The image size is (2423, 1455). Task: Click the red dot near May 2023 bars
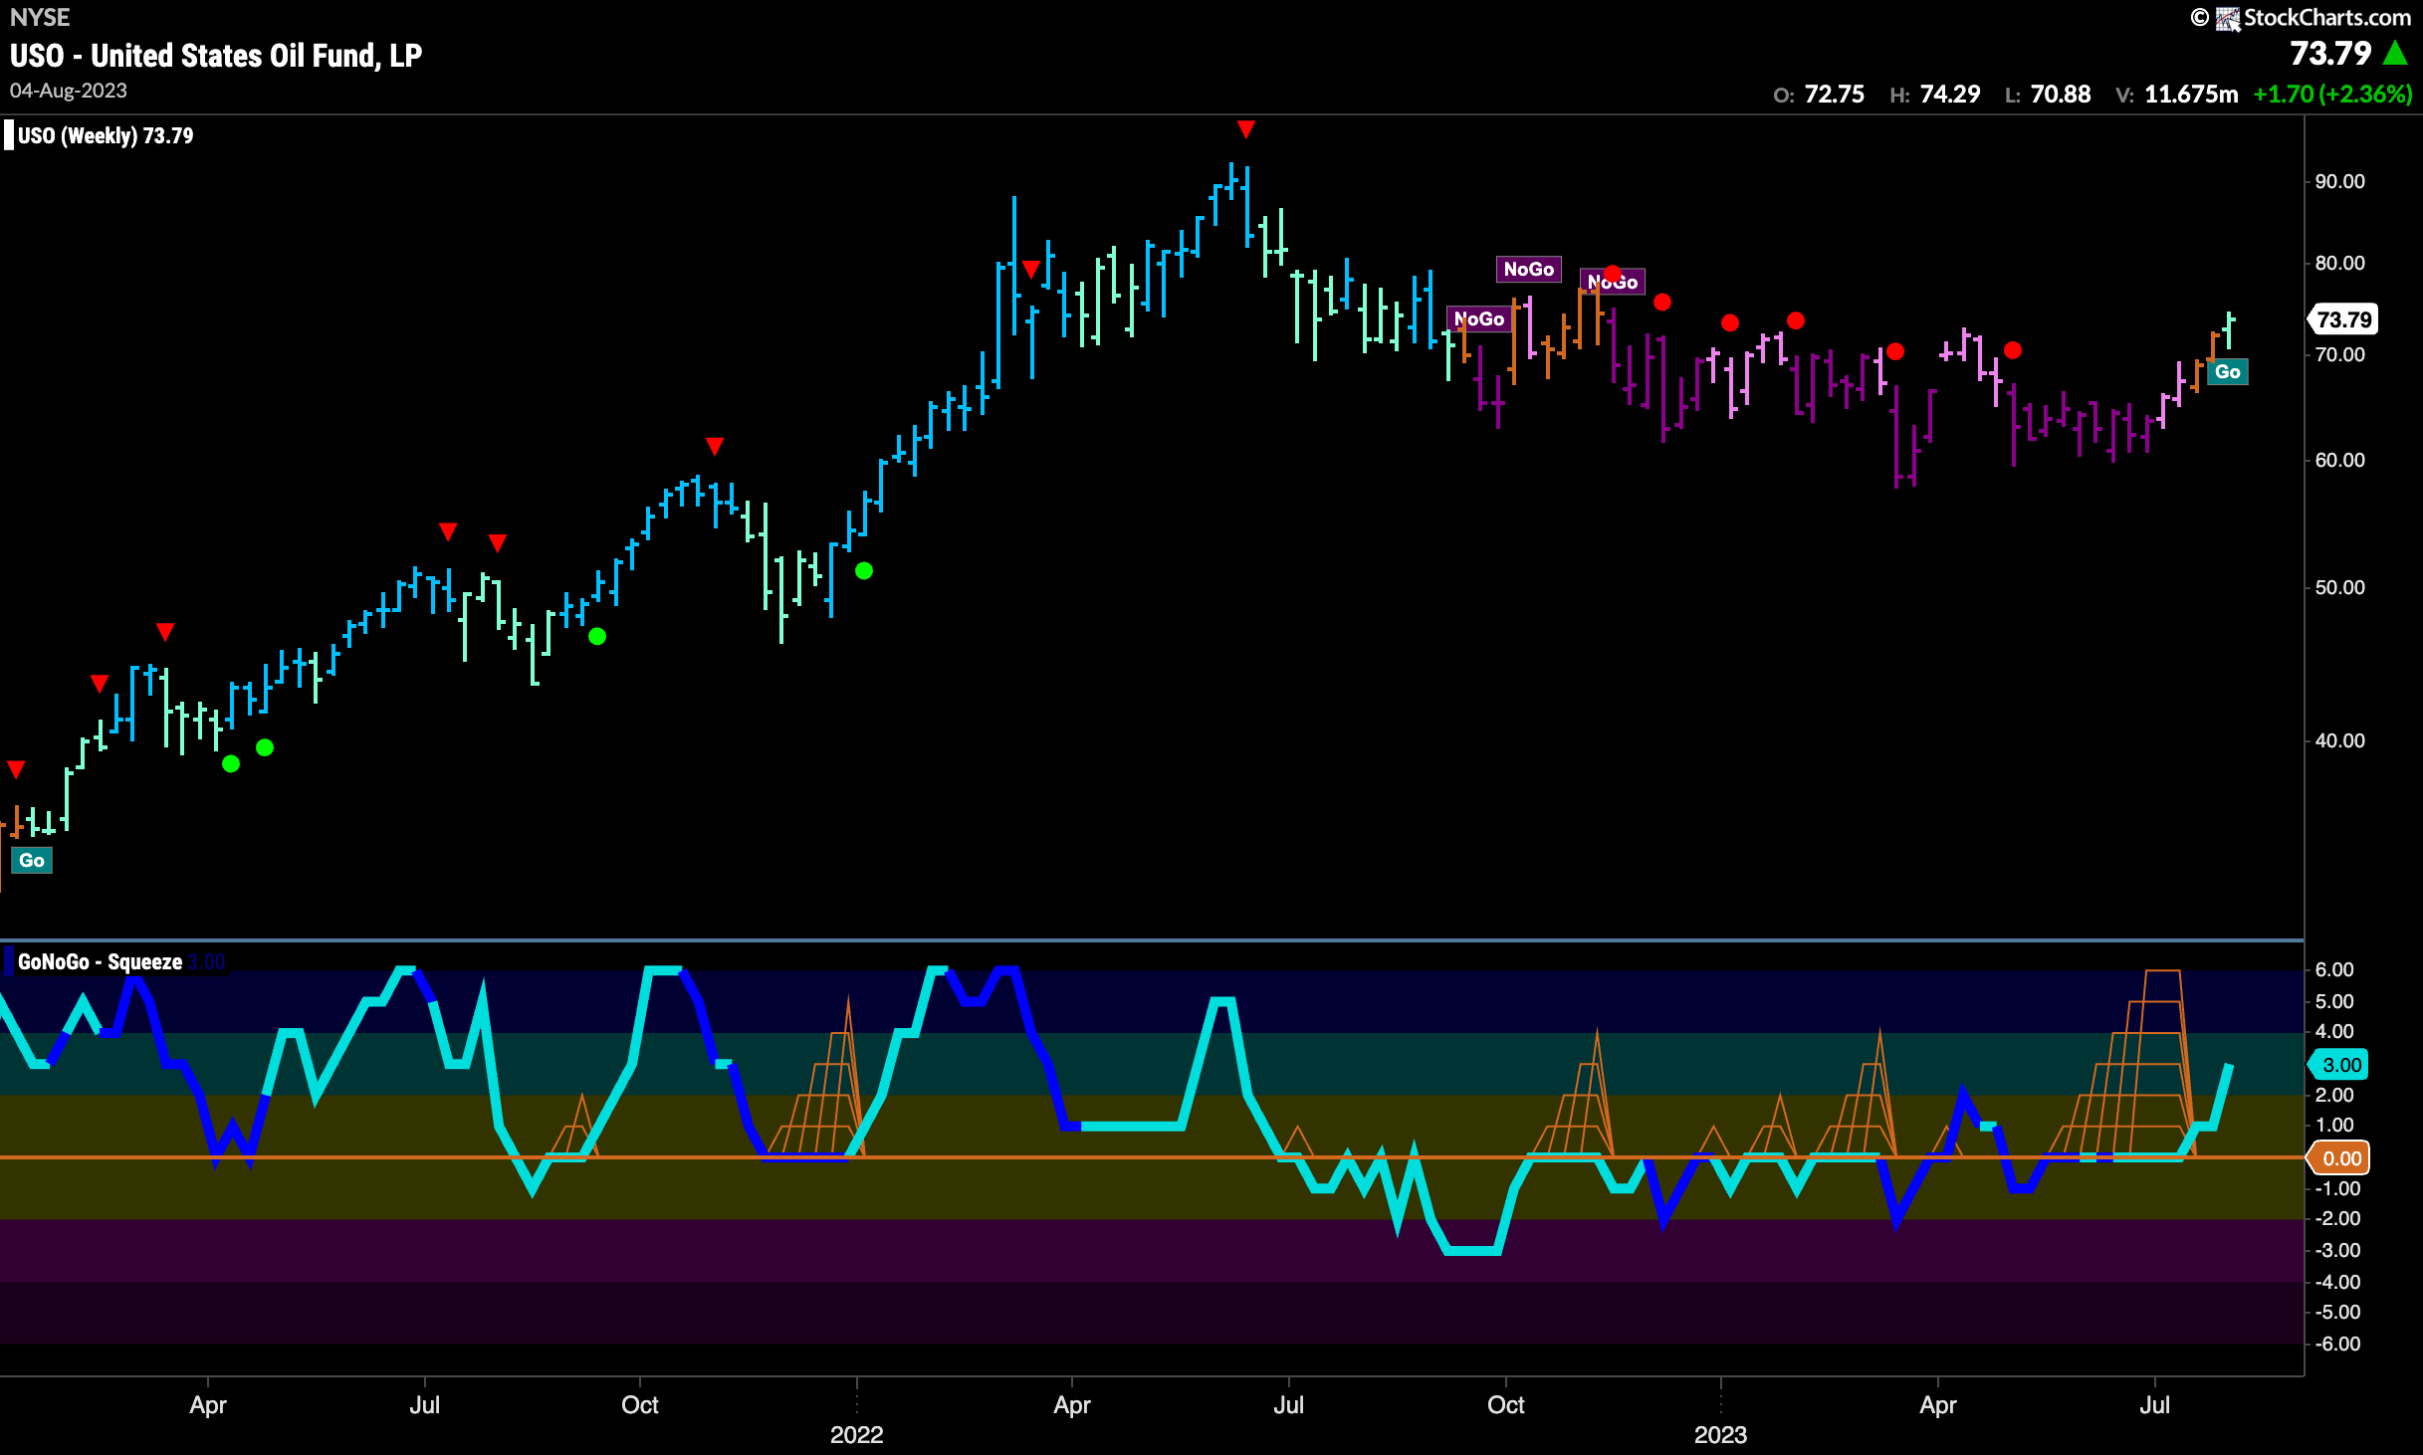(2013, 350)
